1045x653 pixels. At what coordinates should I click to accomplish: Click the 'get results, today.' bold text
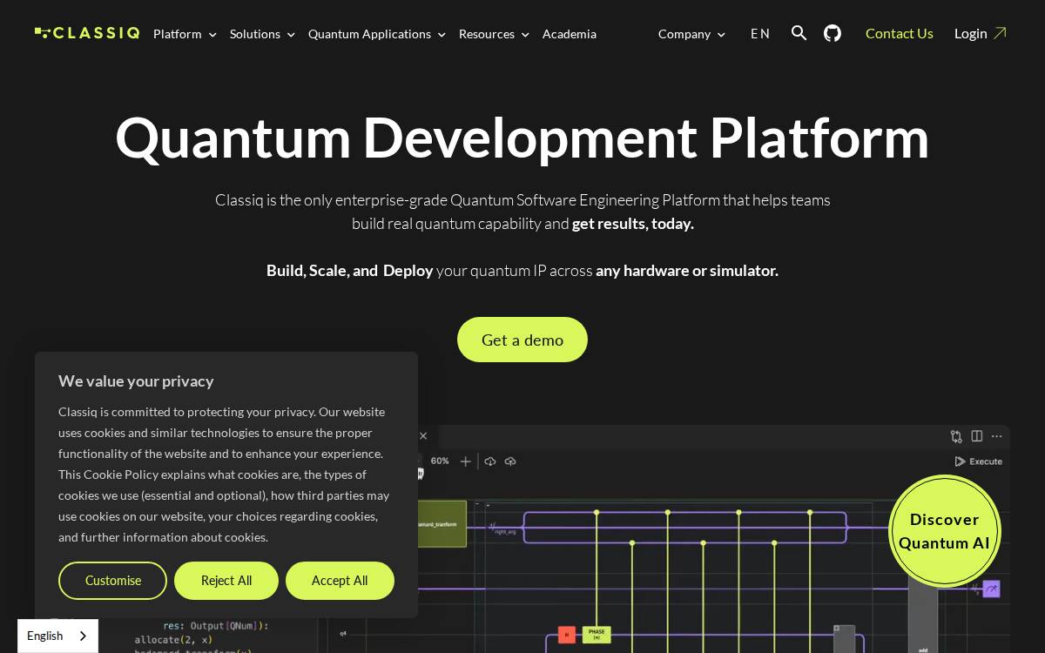tap(633, 224)
